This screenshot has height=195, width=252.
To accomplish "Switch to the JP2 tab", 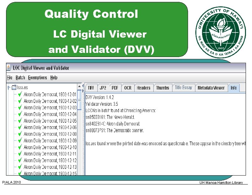I will tap(103, 88).
